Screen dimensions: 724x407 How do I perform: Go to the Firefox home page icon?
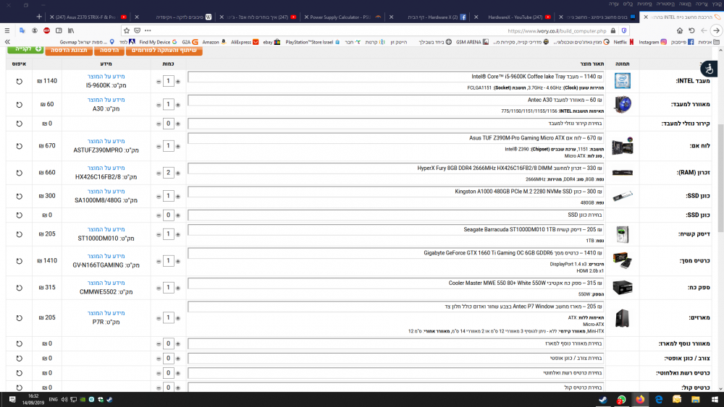pos(680,30)
